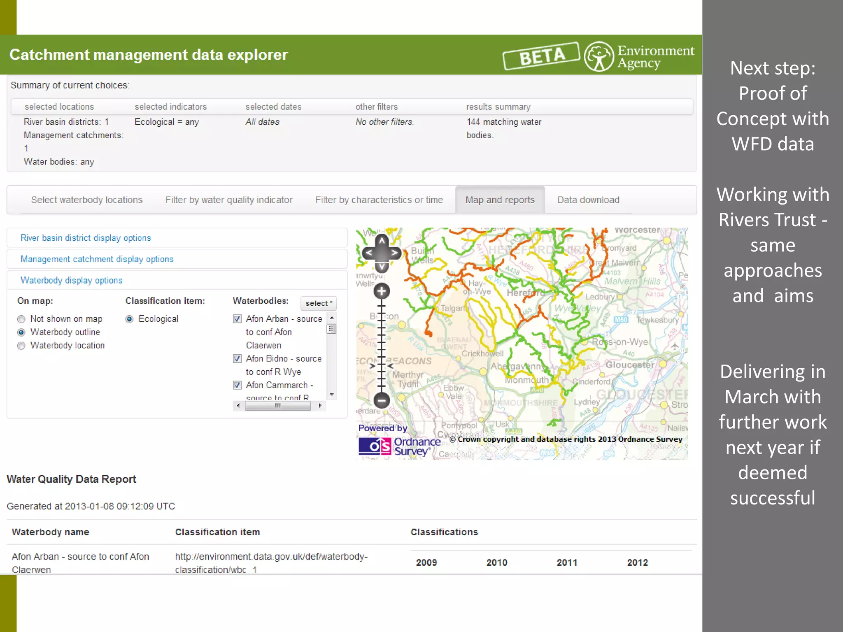This screenshot has width=843, height=632.
Task: Click the zoom level slider handle on map
Action: point(382,365)
